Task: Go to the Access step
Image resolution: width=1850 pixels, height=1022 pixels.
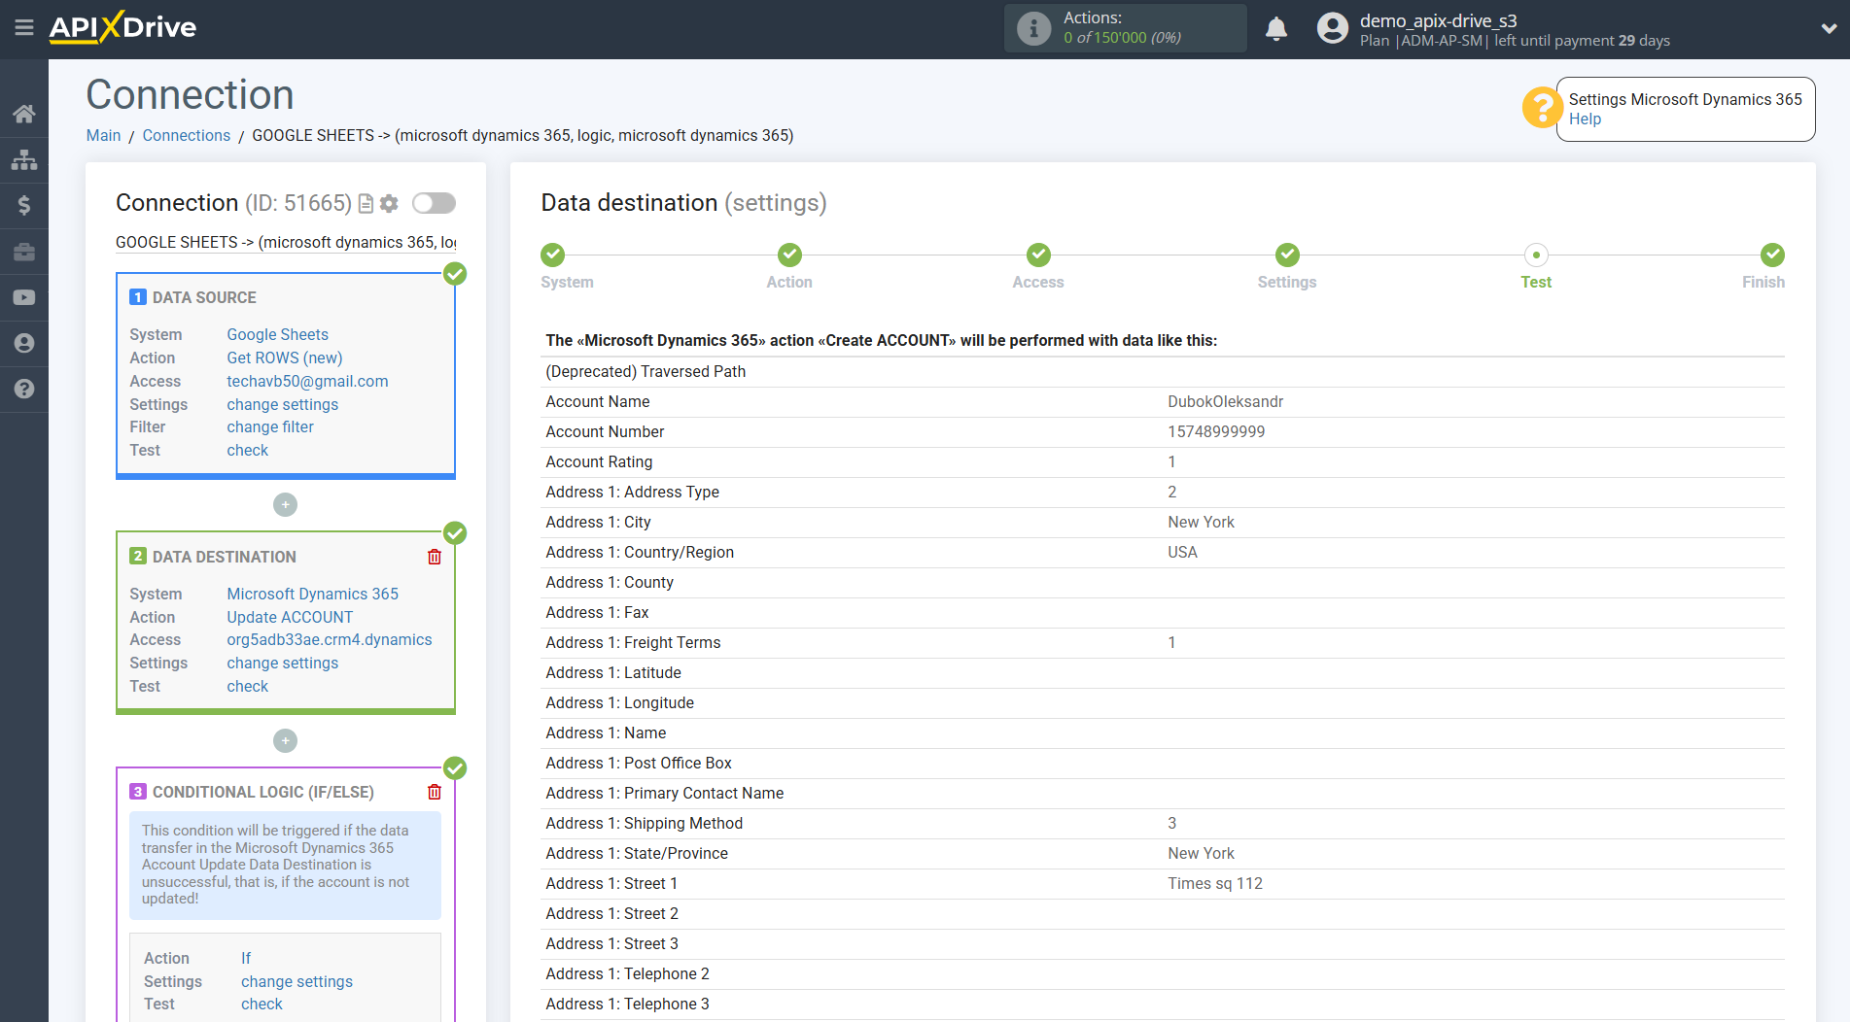Action: coord(1038,255)
